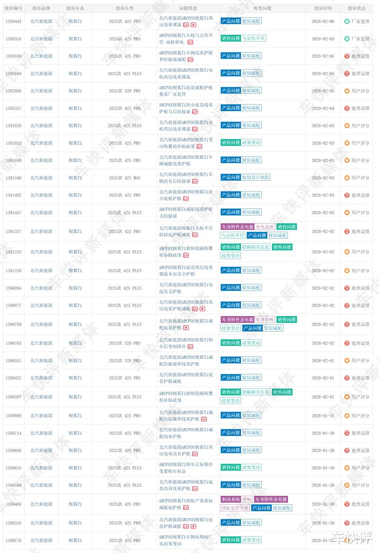
Task: Click 问题简述 column header
Action: tap(188, 8)
